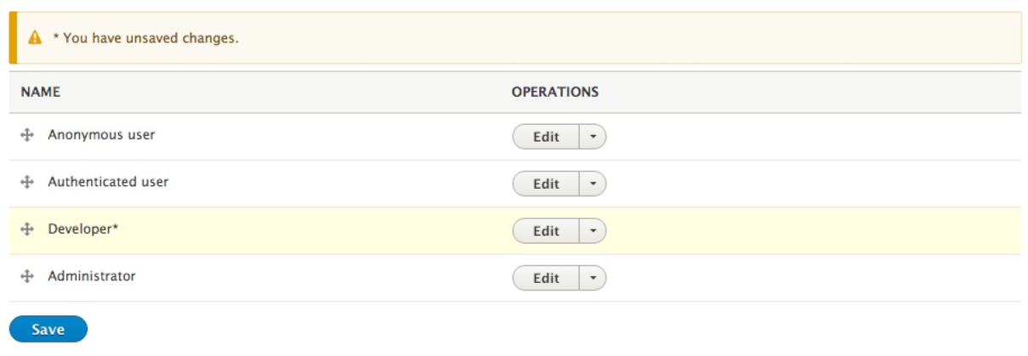1028x356 pixels.
Task: Show more operations for Administrator role
Action: click(593, 278)
